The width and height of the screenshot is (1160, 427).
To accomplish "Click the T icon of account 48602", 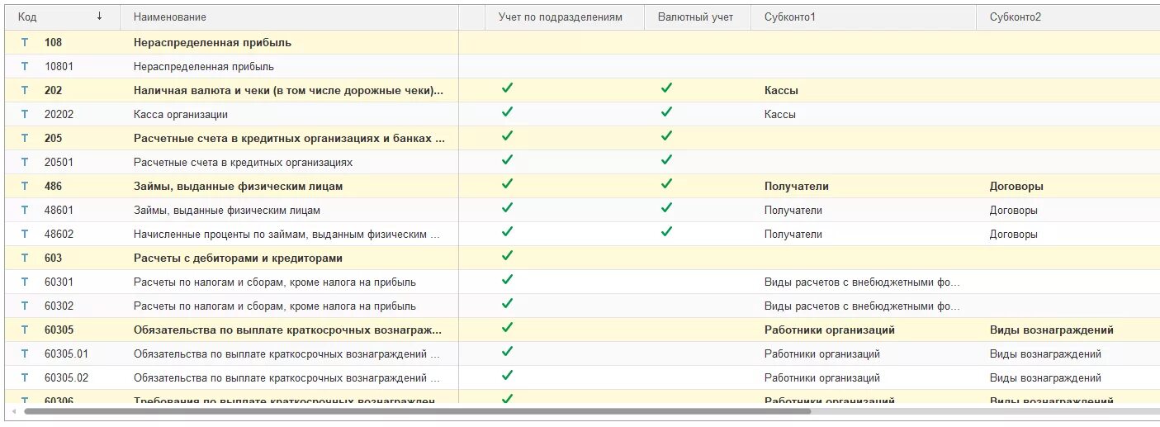I will (x=25, y=234).
